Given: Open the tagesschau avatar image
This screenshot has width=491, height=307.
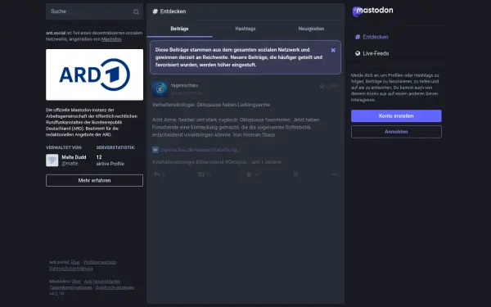Looking at the screenshot, I should [x=160, y=89].
